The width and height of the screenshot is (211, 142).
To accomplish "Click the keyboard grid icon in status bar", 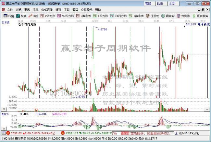I will pyautogui.click(x=4, y=133).
